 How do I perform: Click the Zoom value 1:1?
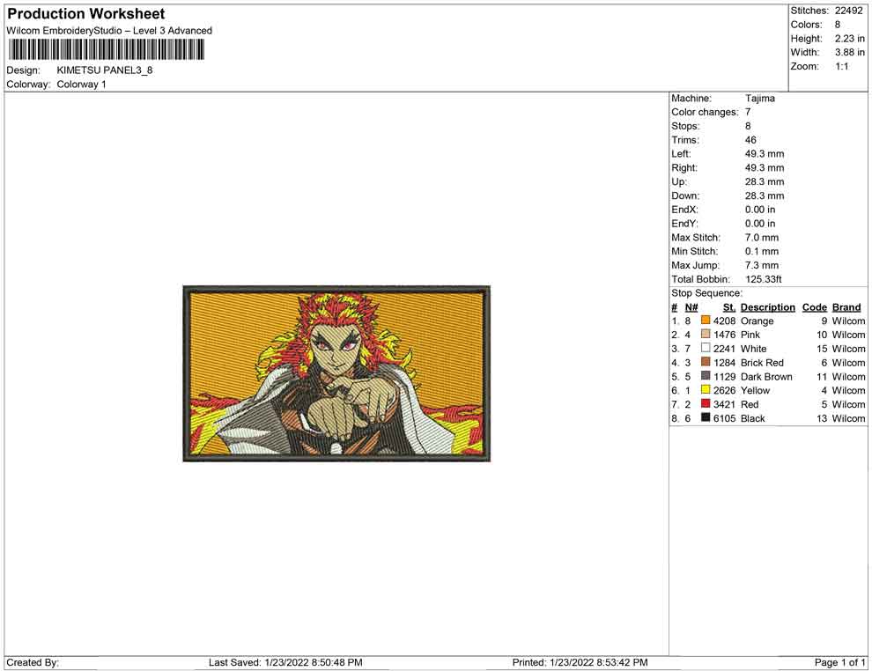tap(841, 66)
